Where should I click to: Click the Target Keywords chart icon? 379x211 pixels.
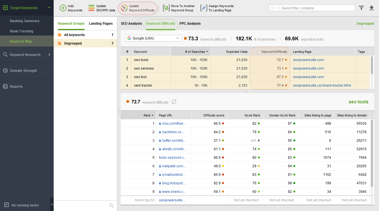(5, 8)
